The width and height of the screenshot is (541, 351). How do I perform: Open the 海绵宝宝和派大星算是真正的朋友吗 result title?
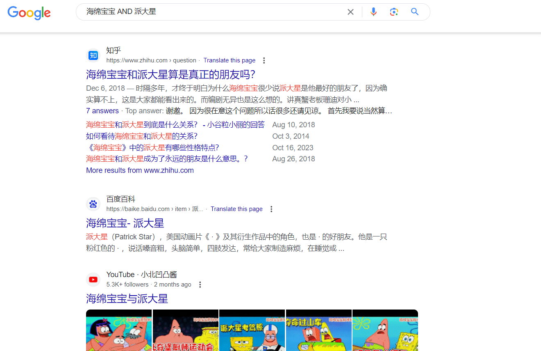click(x=170, y=74)
